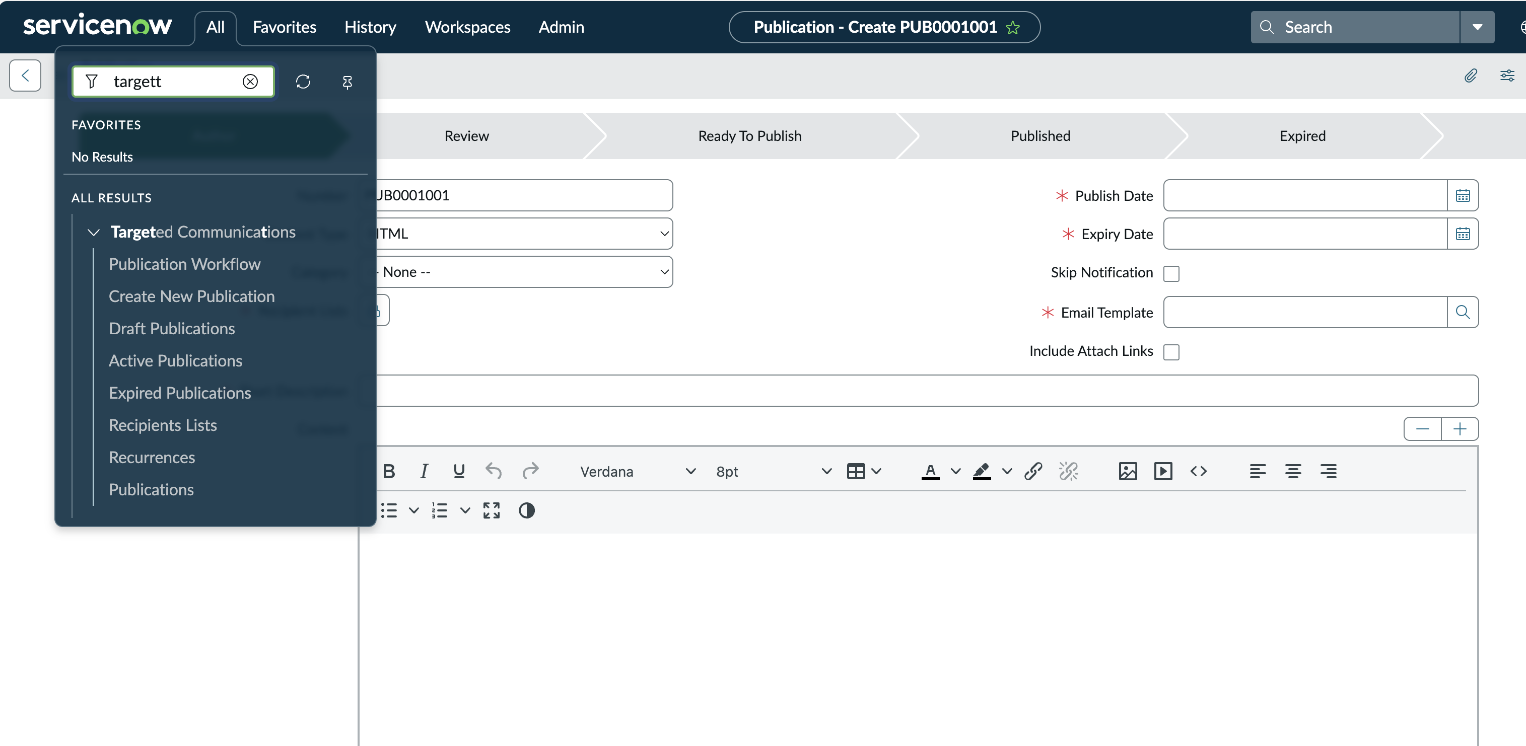
Task: Select the Ready To Publish stage
Action: [x=749, y=136]
